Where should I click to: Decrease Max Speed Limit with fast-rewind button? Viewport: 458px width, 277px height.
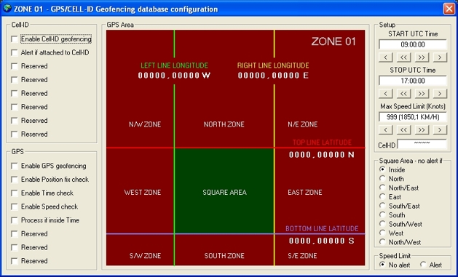(403, 129)
